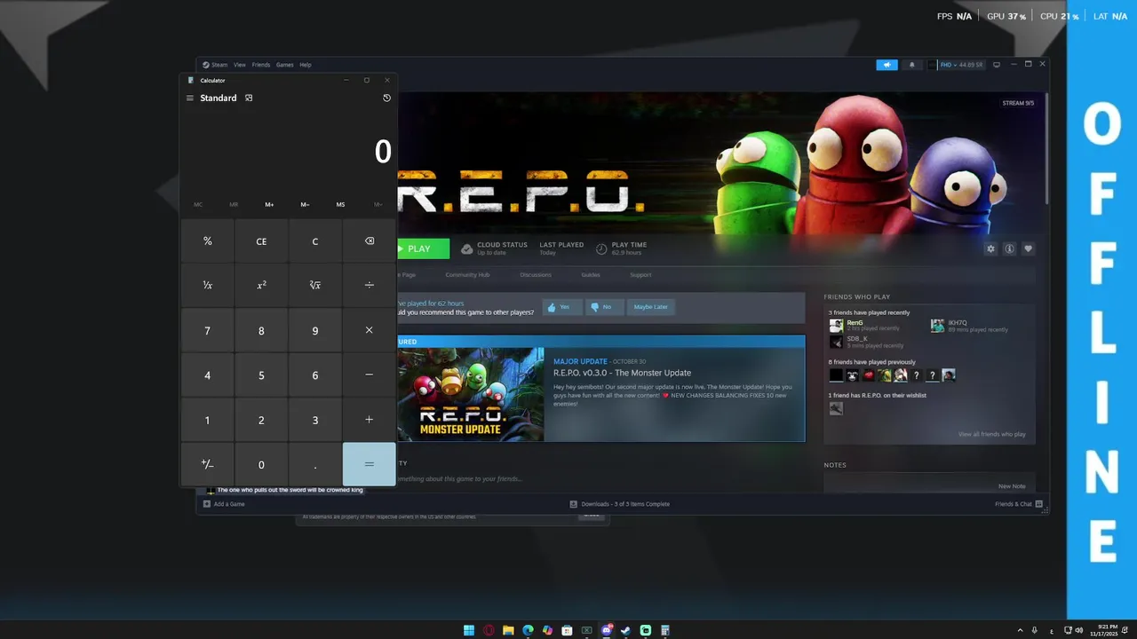Click the green PLAY button for R.E.P.O.
This screenshot has height=639, width=1137.
pos(423,248)
